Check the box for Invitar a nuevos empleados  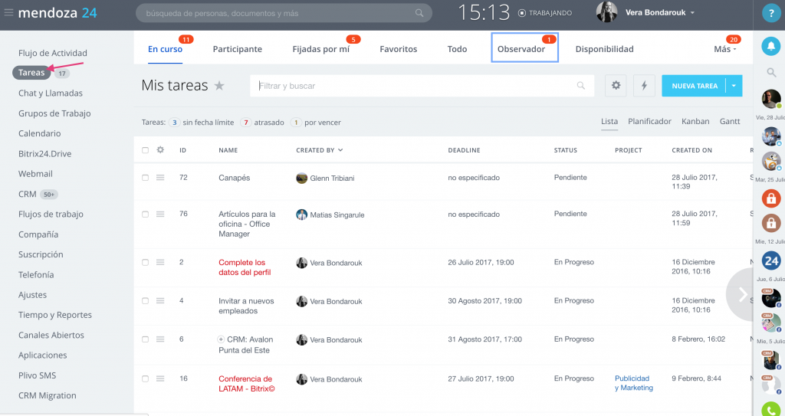[x=145, y=301]
